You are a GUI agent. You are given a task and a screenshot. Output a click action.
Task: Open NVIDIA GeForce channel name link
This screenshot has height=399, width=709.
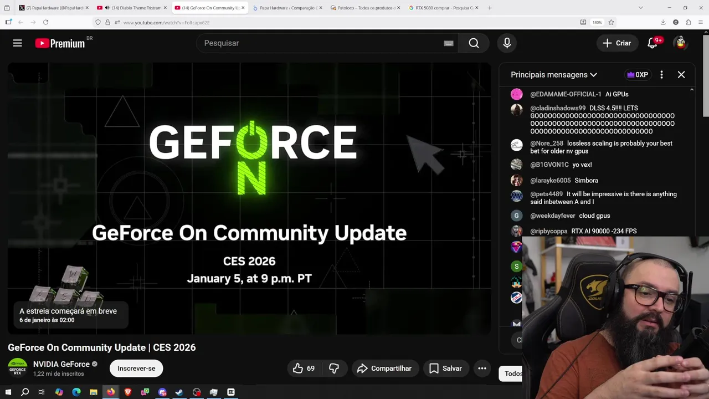coord(61,364)
